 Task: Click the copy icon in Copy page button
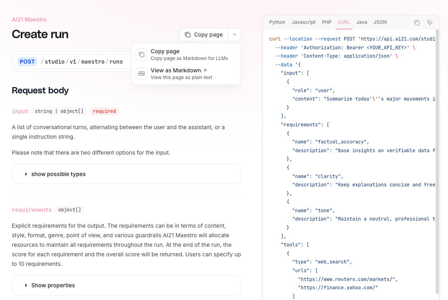pos(188,35)
